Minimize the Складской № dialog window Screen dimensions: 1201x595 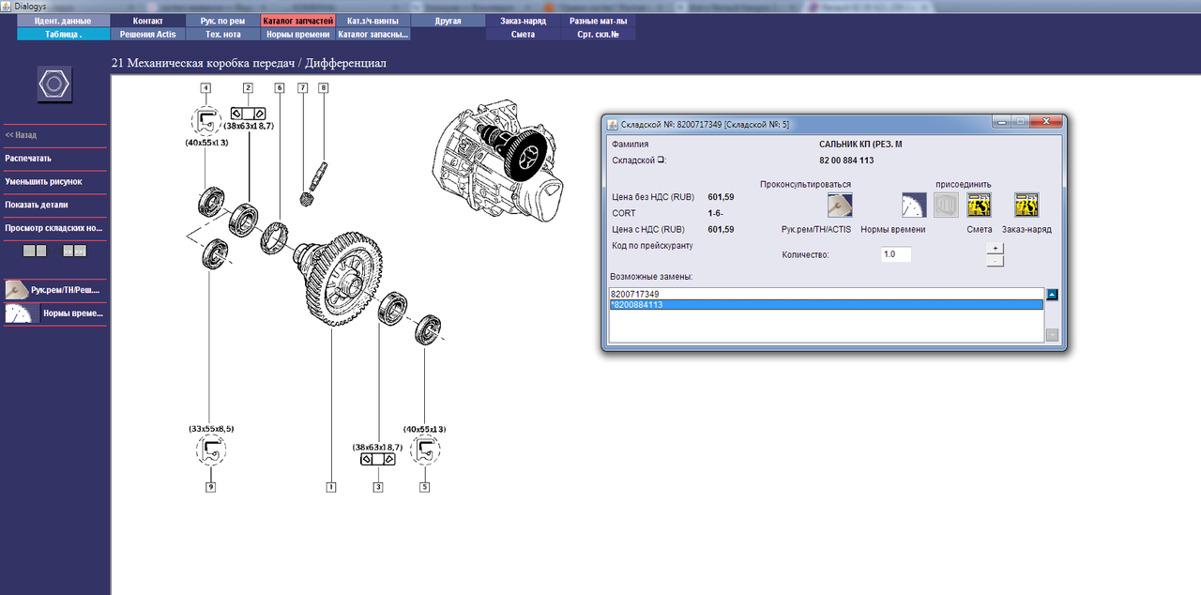pyautogui.click(x=1003, y=122)
